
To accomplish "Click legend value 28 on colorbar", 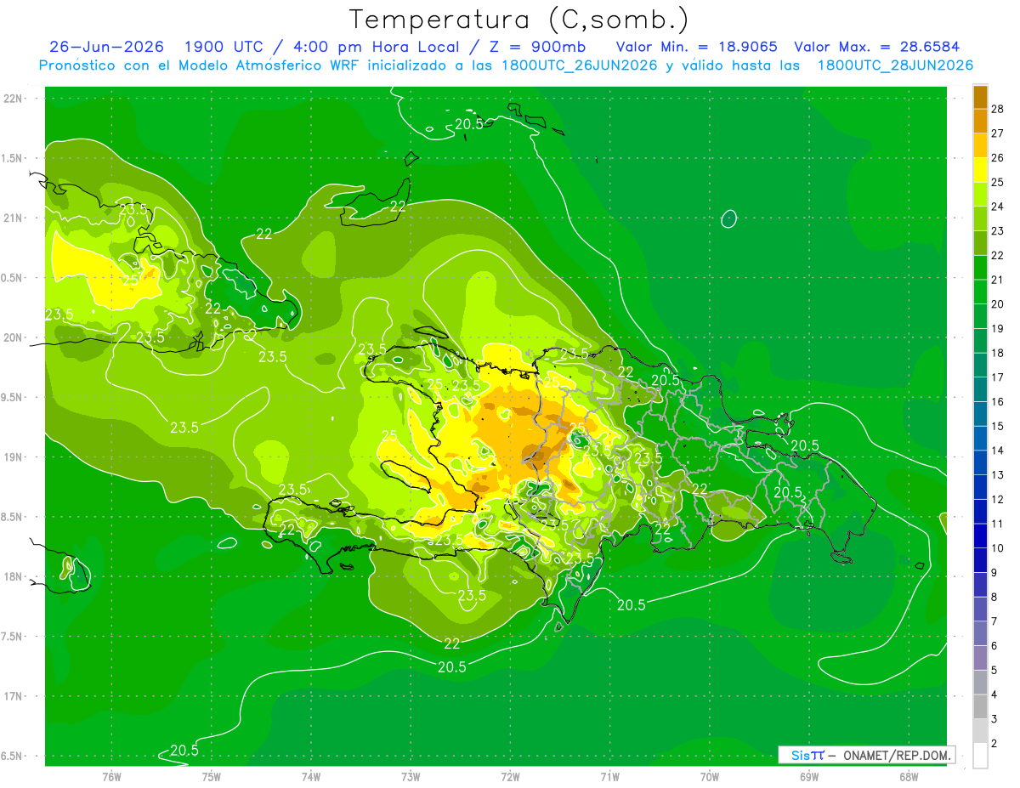I will [x=997, y=109].
